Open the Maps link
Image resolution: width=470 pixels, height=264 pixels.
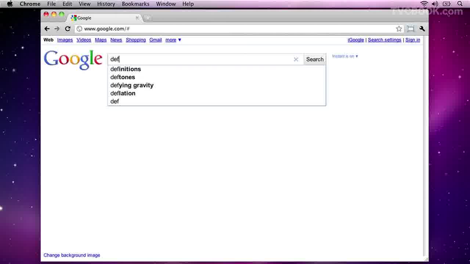[x=101, y=40]
